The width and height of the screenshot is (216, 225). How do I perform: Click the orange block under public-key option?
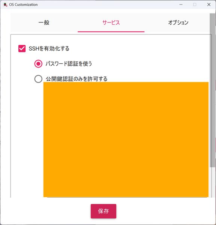pyautogui.click(x=126, y=139)
